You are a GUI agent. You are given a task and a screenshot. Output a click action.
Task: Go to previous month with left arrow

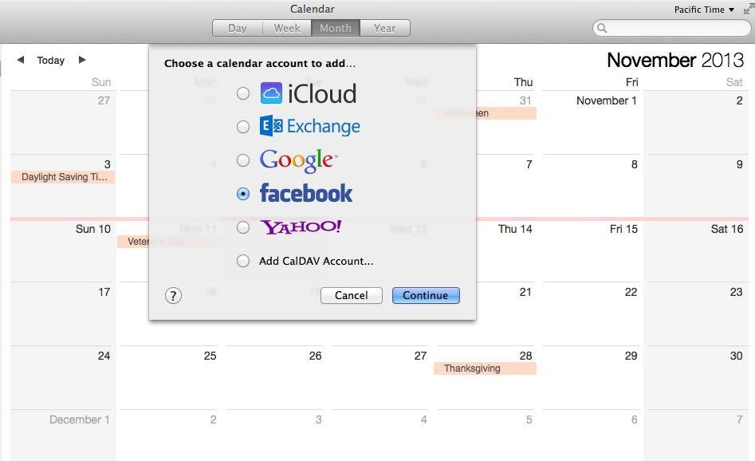point(21,60)
